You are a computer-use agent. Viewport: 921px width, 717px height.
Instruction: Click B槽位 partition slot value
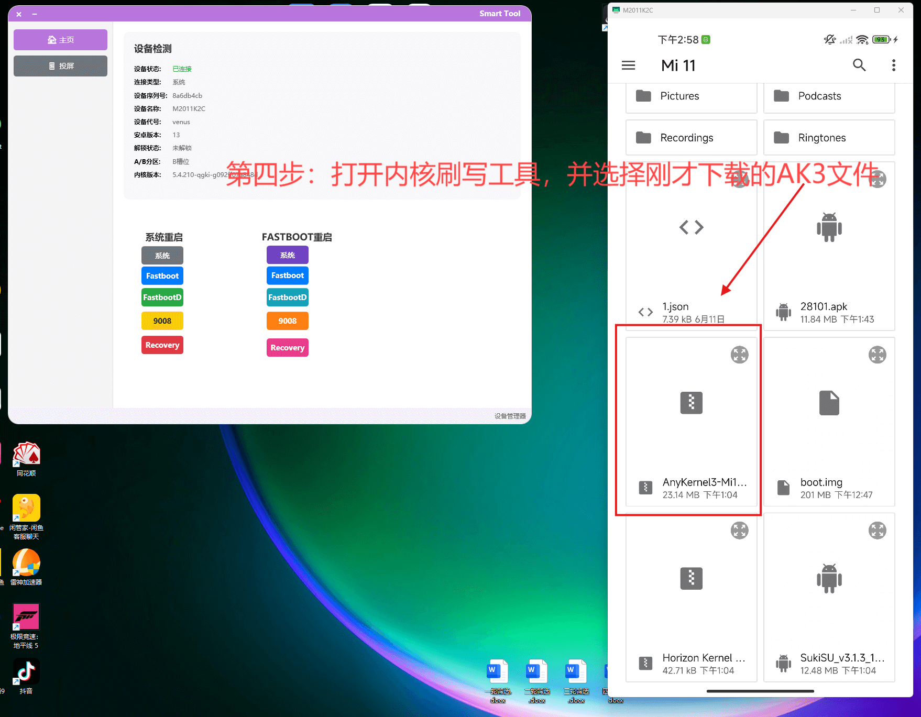pos(181,162)
